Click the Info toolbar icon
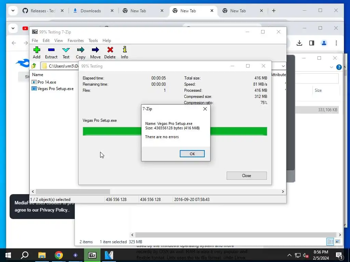Viewport: 350px width, 262px height. tap(124, 53)
